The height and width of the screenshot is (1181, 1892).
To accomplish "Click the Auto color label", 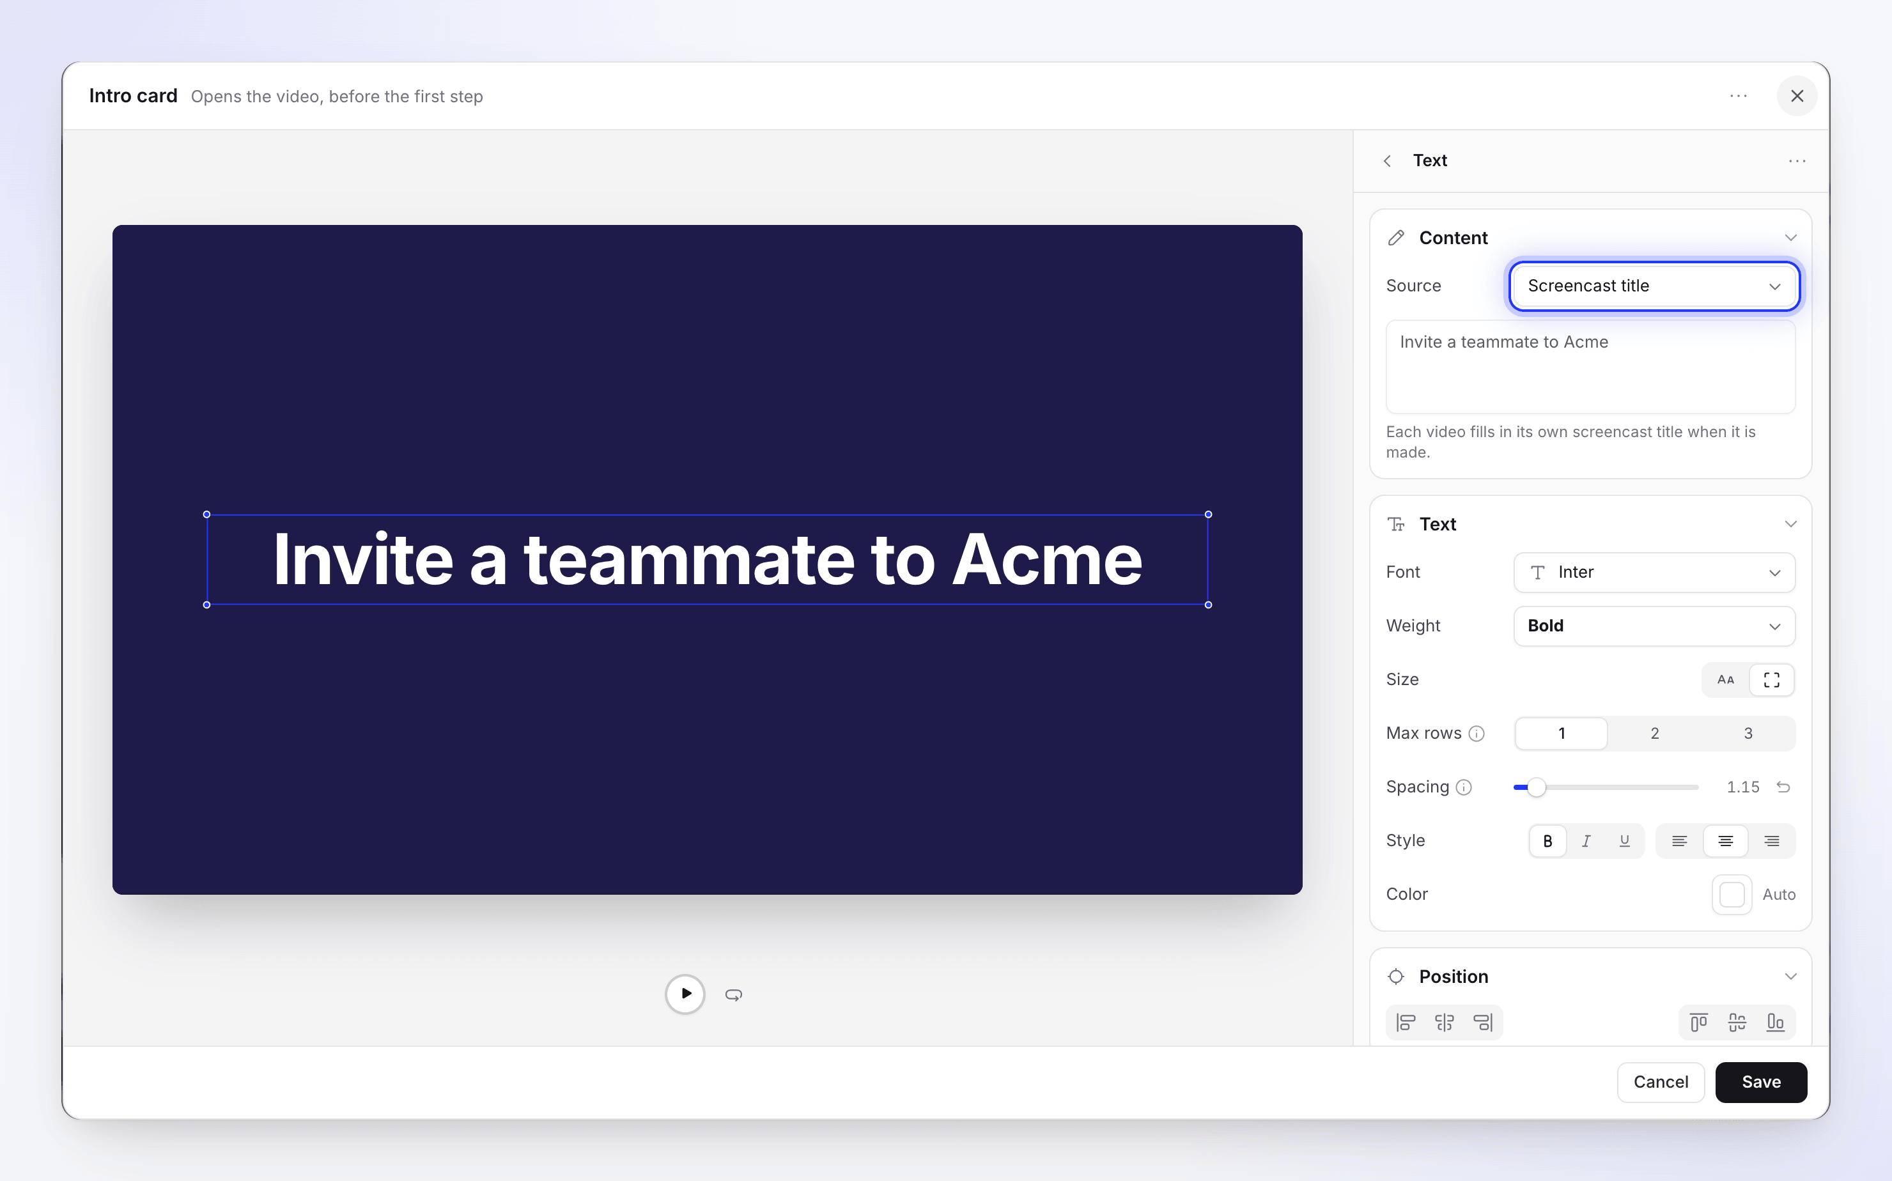I will [x=1779, y=894].
